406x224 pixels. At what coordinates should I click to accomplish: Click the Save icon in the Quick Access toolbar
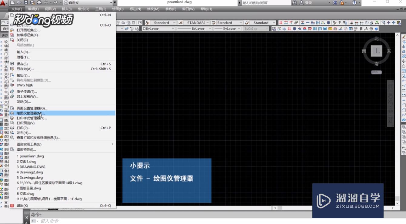(25, 2)
